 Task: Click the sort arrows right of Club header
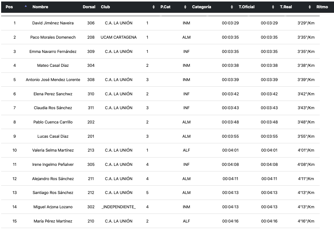click(153, 7)
